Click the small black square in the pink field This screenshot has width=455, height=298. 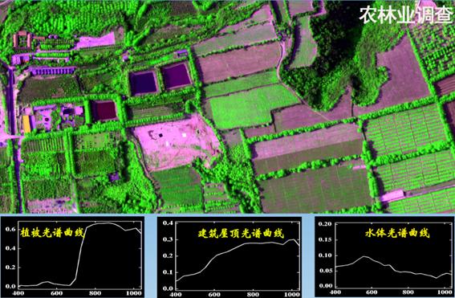(x=160, y=135)
